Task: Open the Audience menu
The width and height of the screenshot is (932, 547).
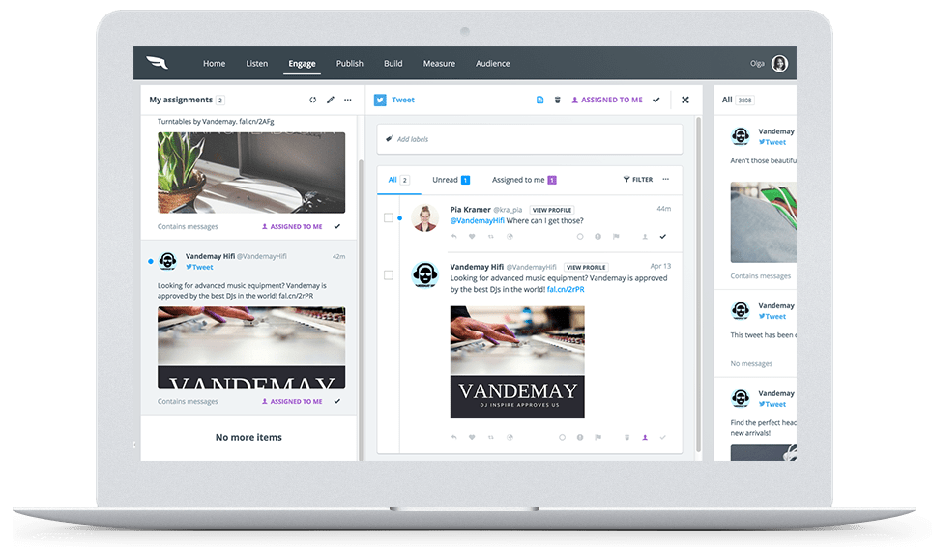Action: tap(493, 64)
